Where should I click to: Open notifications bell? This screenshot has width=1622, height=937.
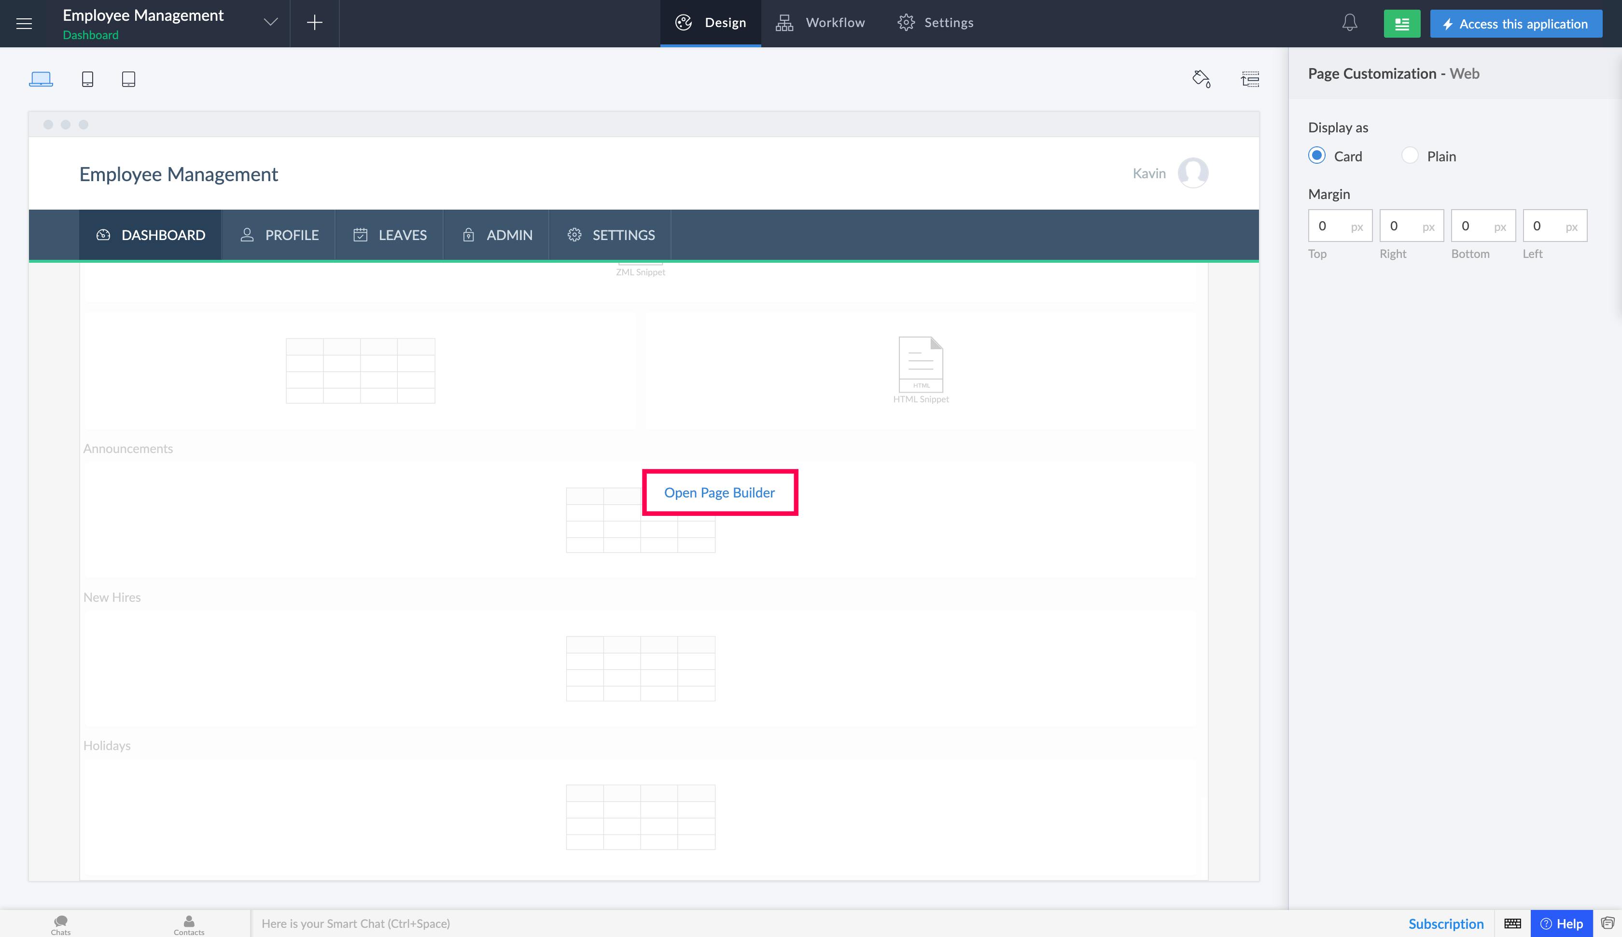(1349, 23)
